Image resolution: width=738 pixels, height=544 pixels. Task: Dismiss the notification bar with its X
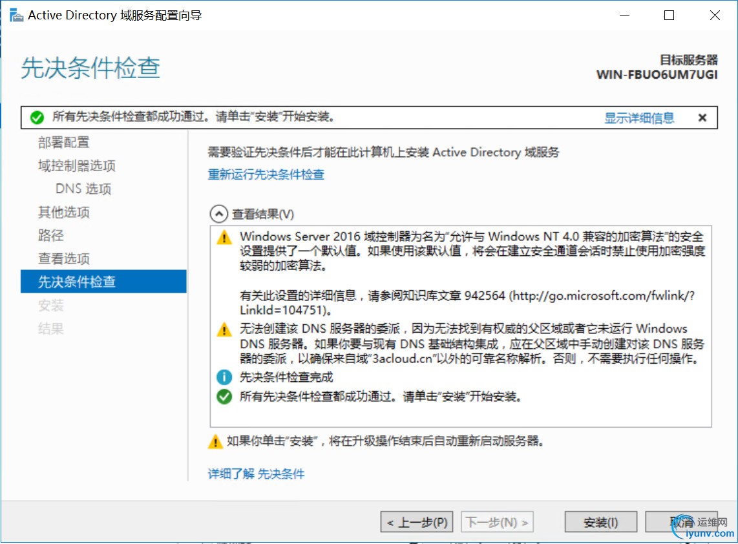click(x=702, y=118)
